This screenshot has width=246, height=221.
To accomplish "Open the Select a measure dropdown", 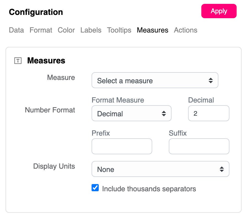I will (155, 80).
